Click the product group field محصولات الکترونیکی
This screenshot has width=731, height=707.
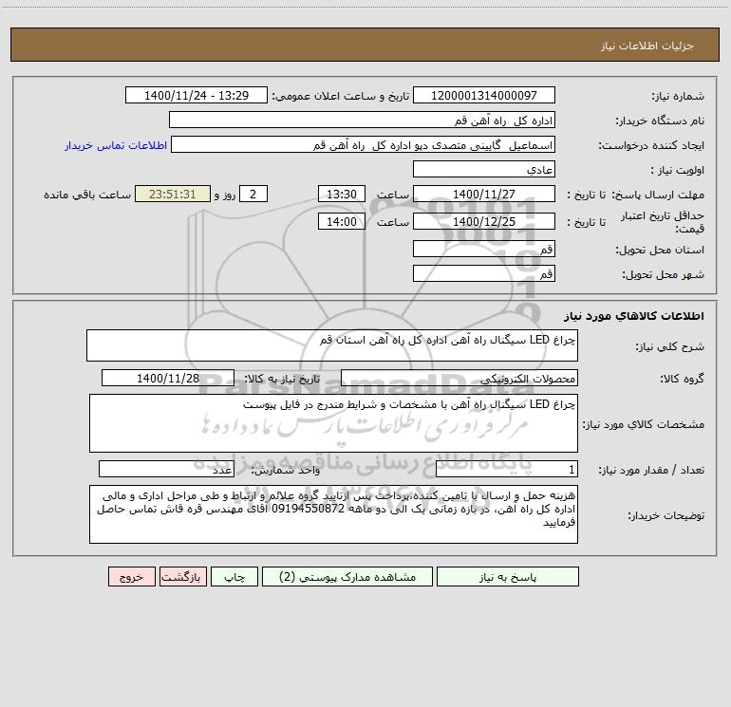click(459, 379)
